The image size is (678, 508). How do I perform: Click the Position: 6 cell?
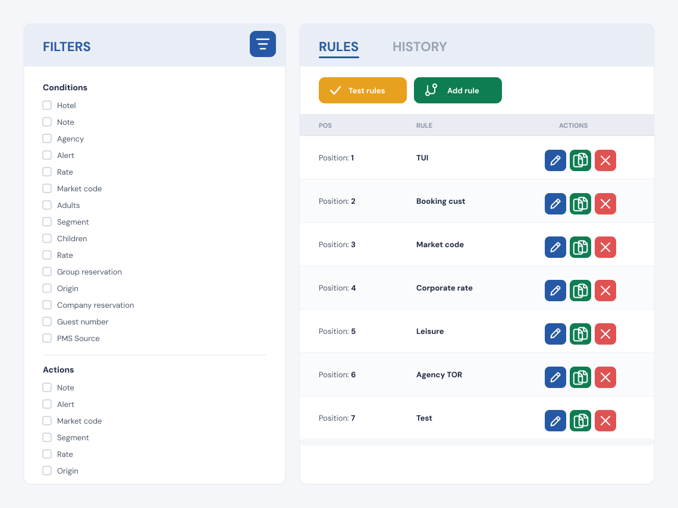point(337,375)
